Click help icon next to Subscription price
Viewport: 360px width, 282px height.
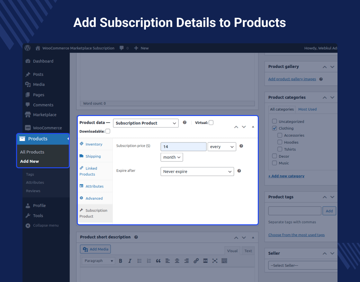[x=241, y=146]
